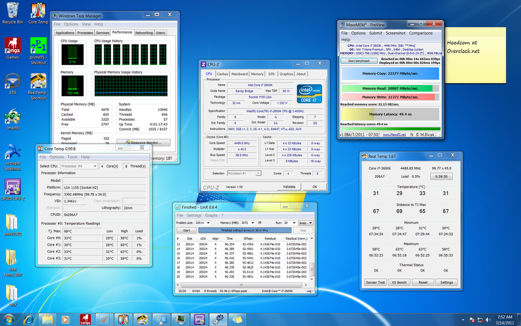Click OK button in CPU-Z

pos(315,187)
